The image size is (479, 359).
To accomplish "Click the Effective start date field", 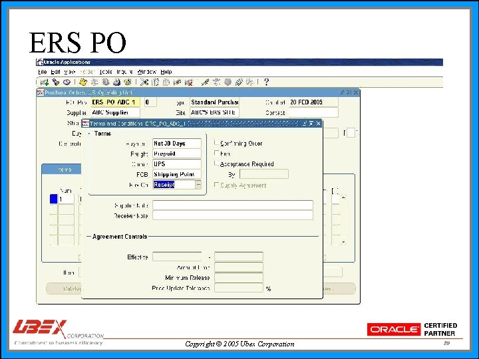I will coord(178,257).
